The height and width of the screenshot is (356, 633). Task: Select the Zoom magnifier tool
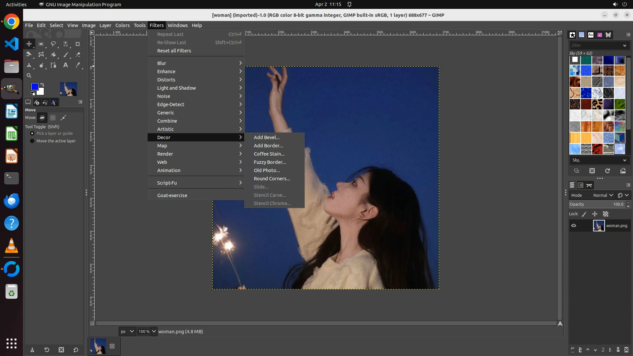[x=29, y=75]
